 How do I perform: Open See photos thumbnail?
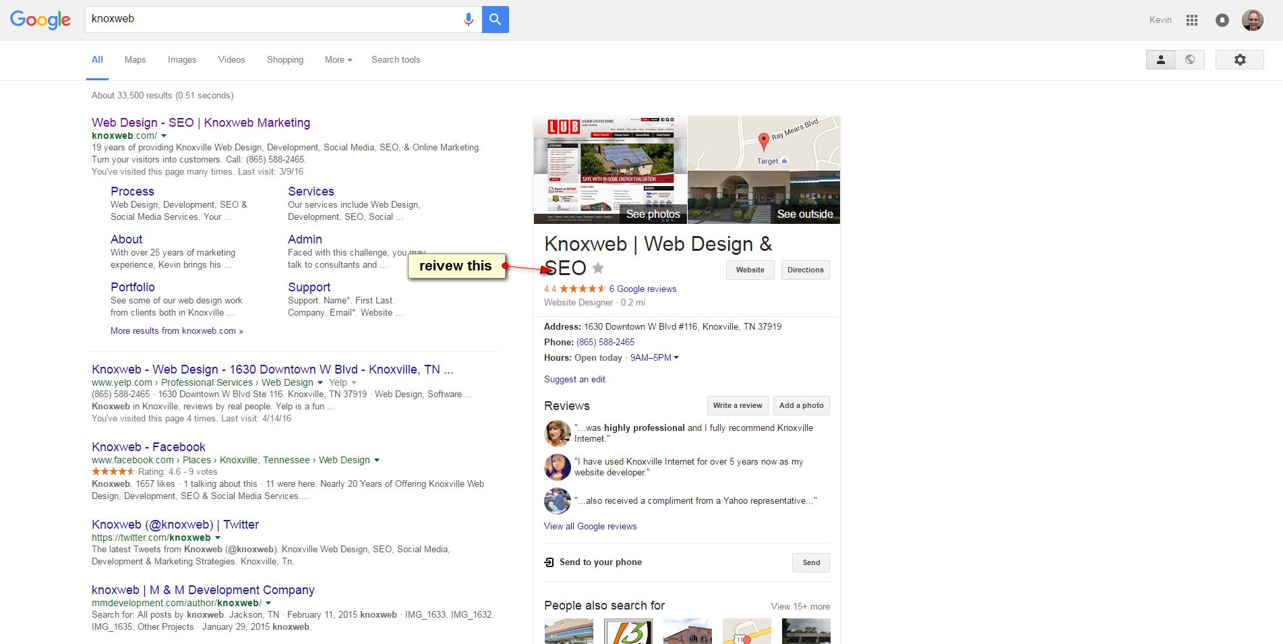tap(610, 170)
